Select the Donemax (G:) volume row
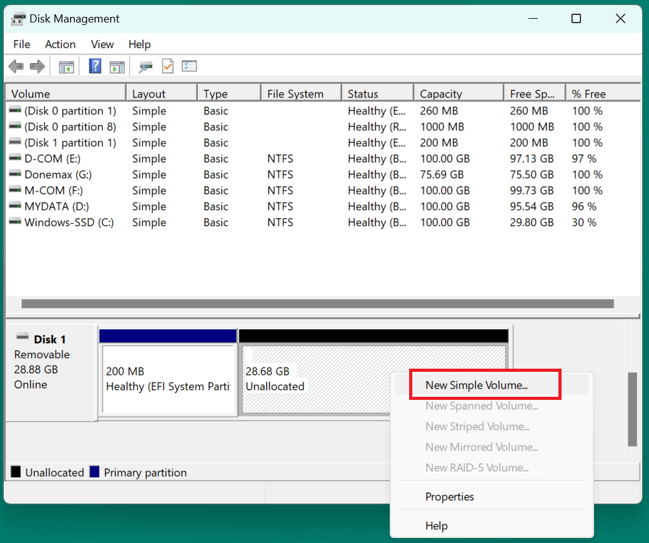The height and width of the screenshot is (543, 649). tap(57, 175)
